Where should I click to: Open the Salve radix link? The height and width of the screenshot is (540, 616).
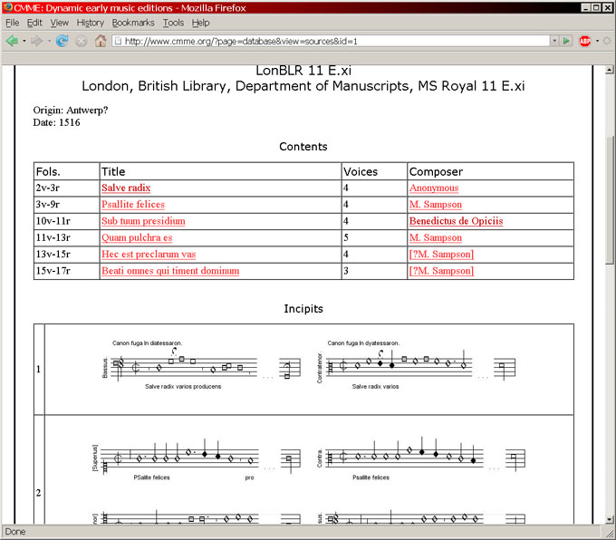126,188
